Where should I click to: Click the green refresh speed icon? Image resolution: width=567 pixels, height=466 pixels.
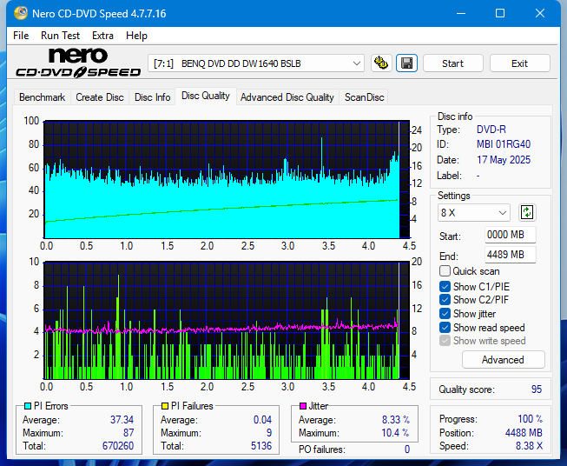tap(526, 212)
